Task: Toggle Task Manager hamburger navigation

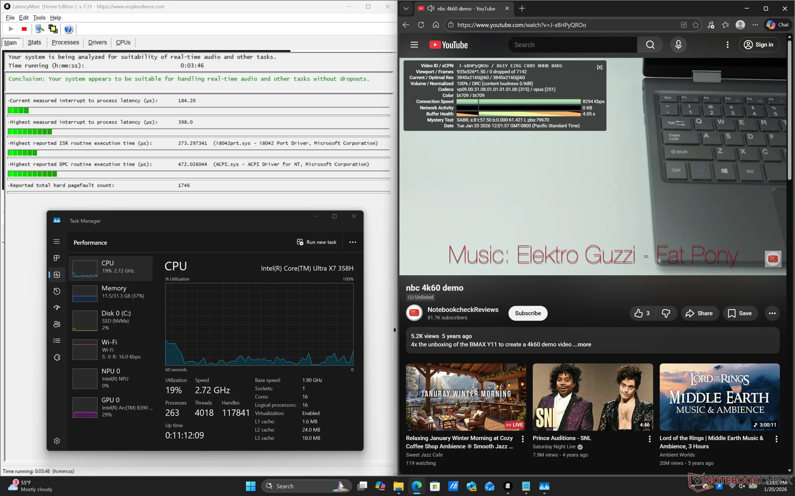Action: [57, 241]
